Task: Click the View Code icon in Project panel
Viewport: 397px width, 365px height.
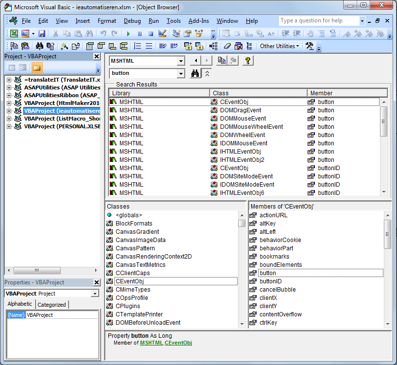Action: 12,68
